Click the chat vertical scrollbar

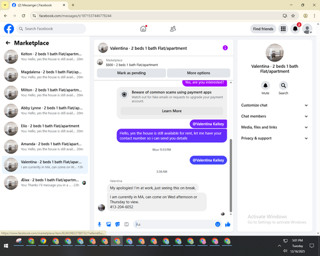pos(230,175)
